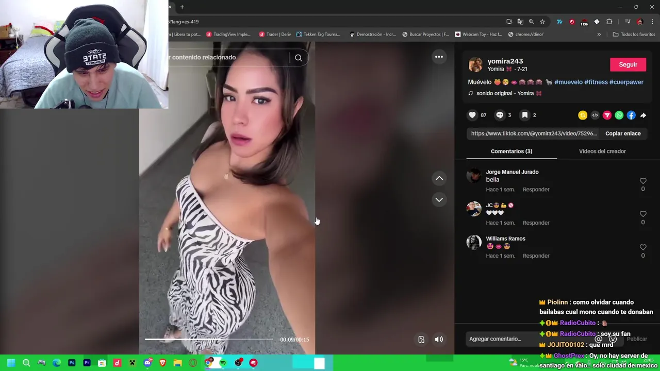The height and width of the screenshot is (371, 660).
Task: Open Webcam Toy bookmark
Action: click(x=478, y=35)
